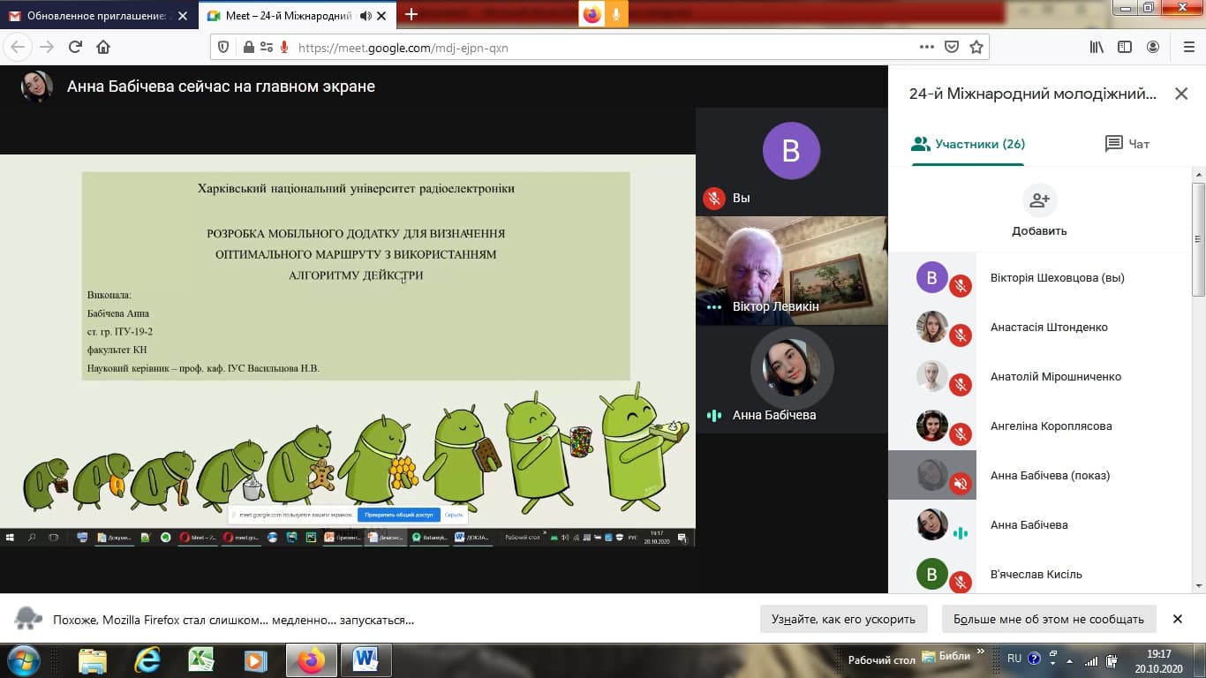The width and height of the screenshot is (1206, 678).
Task: Open page actions three-dot menu
Action: coord(926,47)
